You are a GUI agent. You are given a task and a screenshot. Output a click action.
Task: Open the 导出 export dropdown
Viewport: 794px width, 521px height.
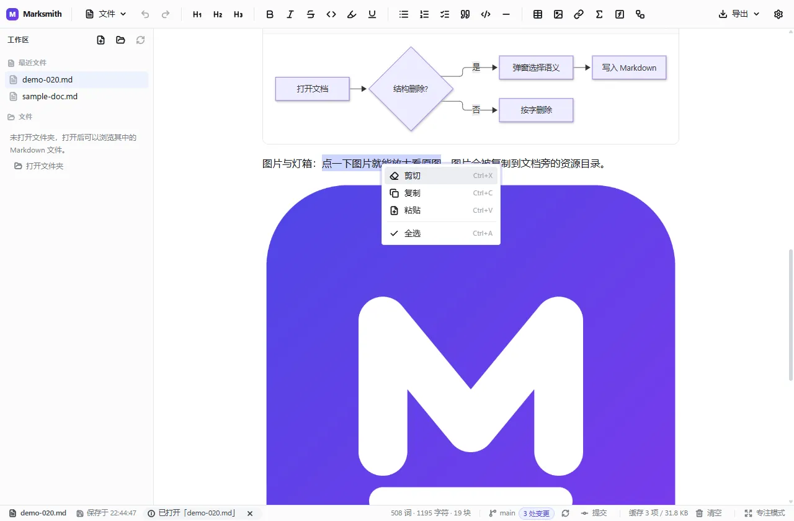[739, 14]
